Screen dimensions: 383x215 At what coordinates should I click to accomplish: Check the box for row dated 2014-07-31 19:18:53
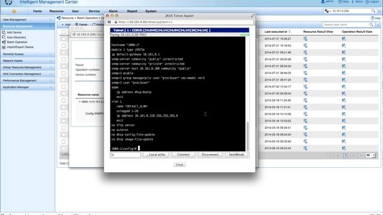click(x=63, y=45)
